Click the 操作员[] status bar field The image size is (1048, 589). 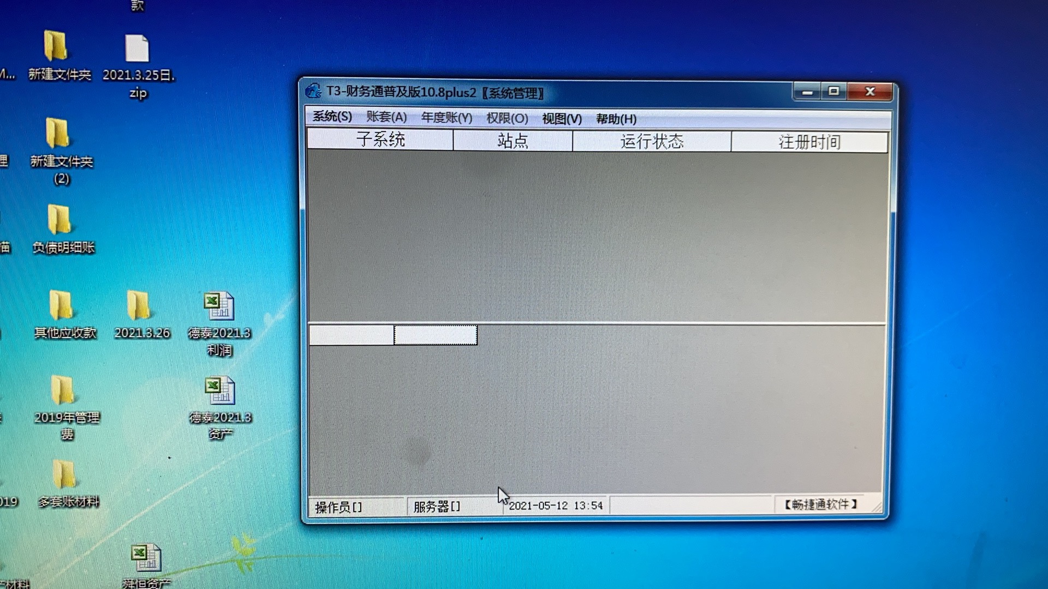(356, 507)
